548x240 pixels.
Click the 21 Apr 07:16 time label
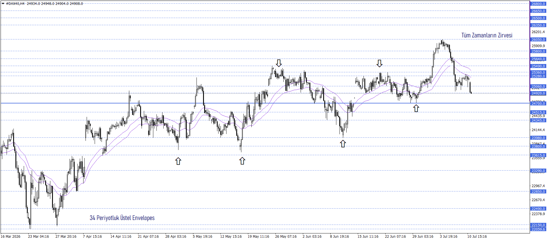point(148,237)
